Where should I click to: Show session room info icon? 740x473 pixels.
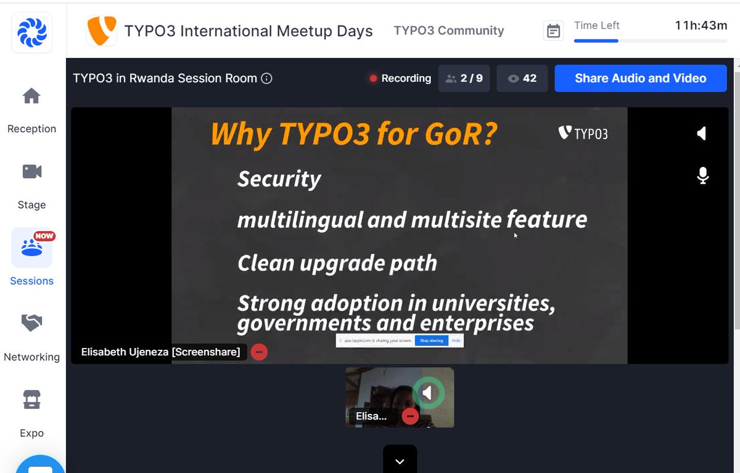click(x=267, y=78)
